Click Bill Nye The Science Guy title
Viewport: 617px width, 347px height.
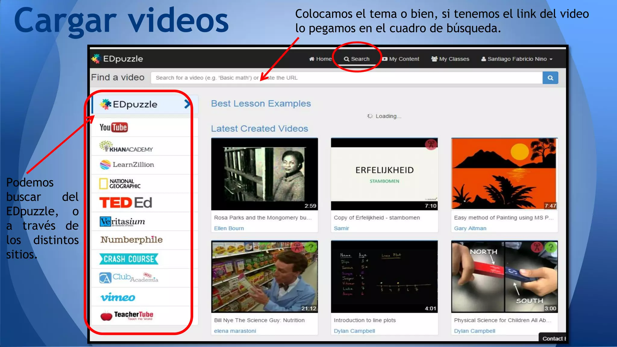coord(259,320)
